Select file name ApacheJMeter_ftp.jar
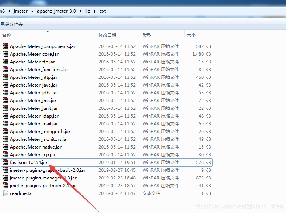 click(x=32, y=62)
